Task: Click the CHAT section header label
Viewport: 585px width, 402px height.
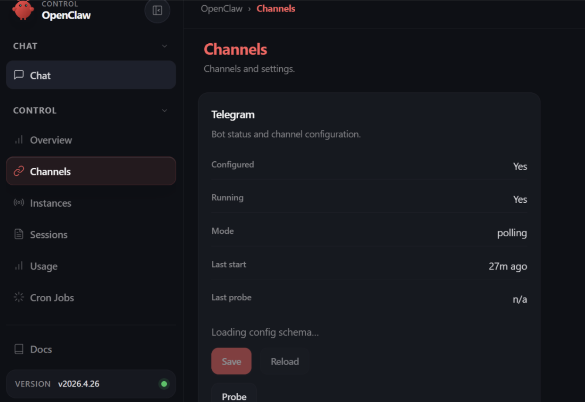Action: pos(25,46)
